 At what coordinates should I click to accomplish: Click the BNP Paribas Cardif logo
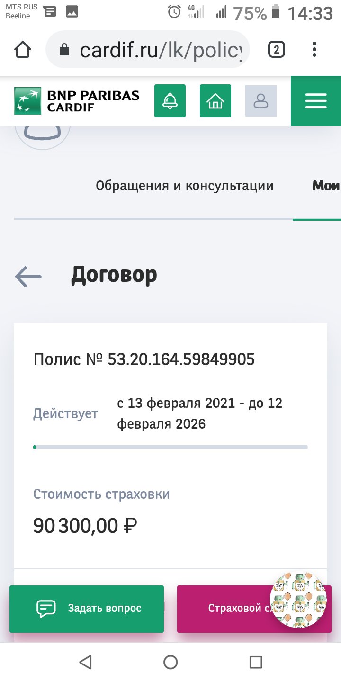point(77,101)
